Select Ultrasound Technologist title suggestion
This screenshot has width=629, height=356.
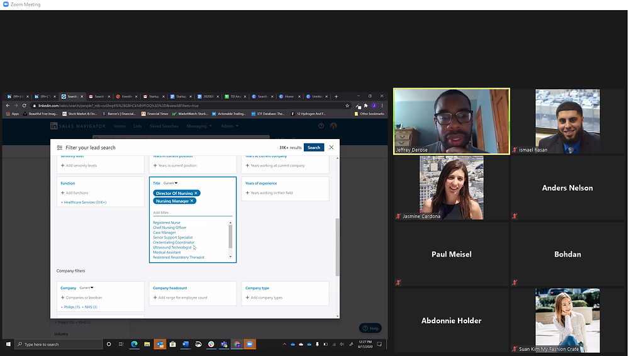172,247
